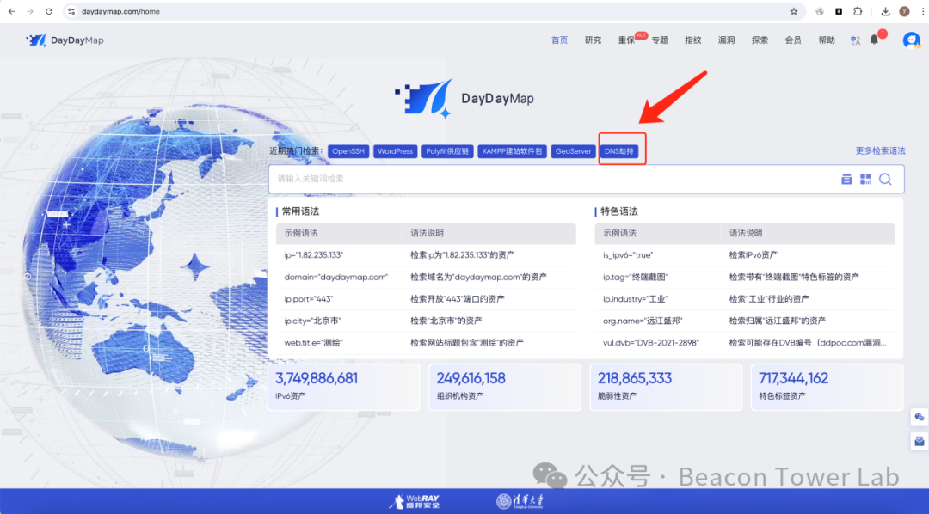Click example syntax vul.dvb="DVB-2021-2898"

[x=651, y=343]
